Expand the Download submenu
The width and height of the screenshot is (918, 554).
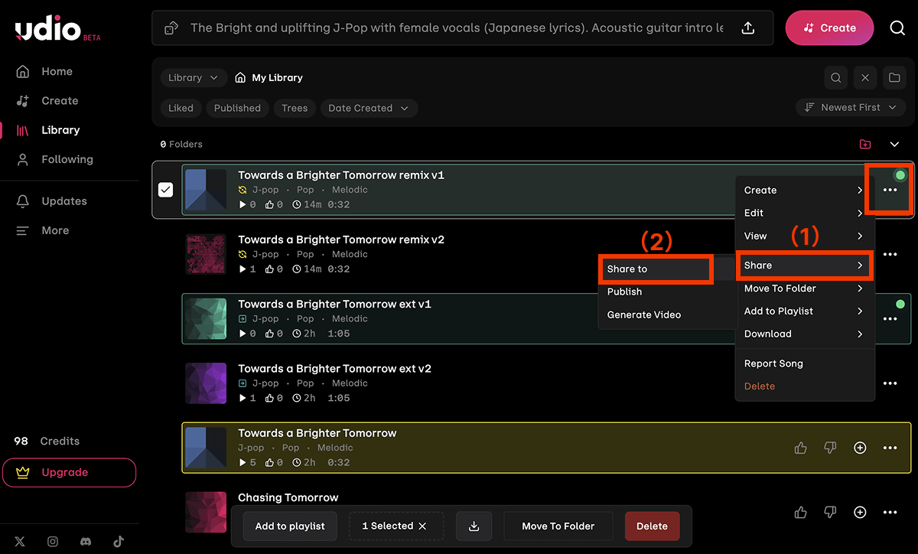point(804,334)
